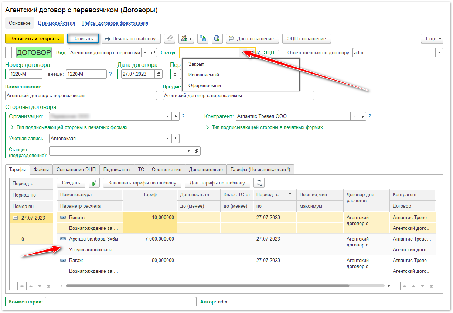Toggle the ЭЦП checkbox
This screenshot has width=453, height=313.
pyautogui.click(x=281, y=53)
